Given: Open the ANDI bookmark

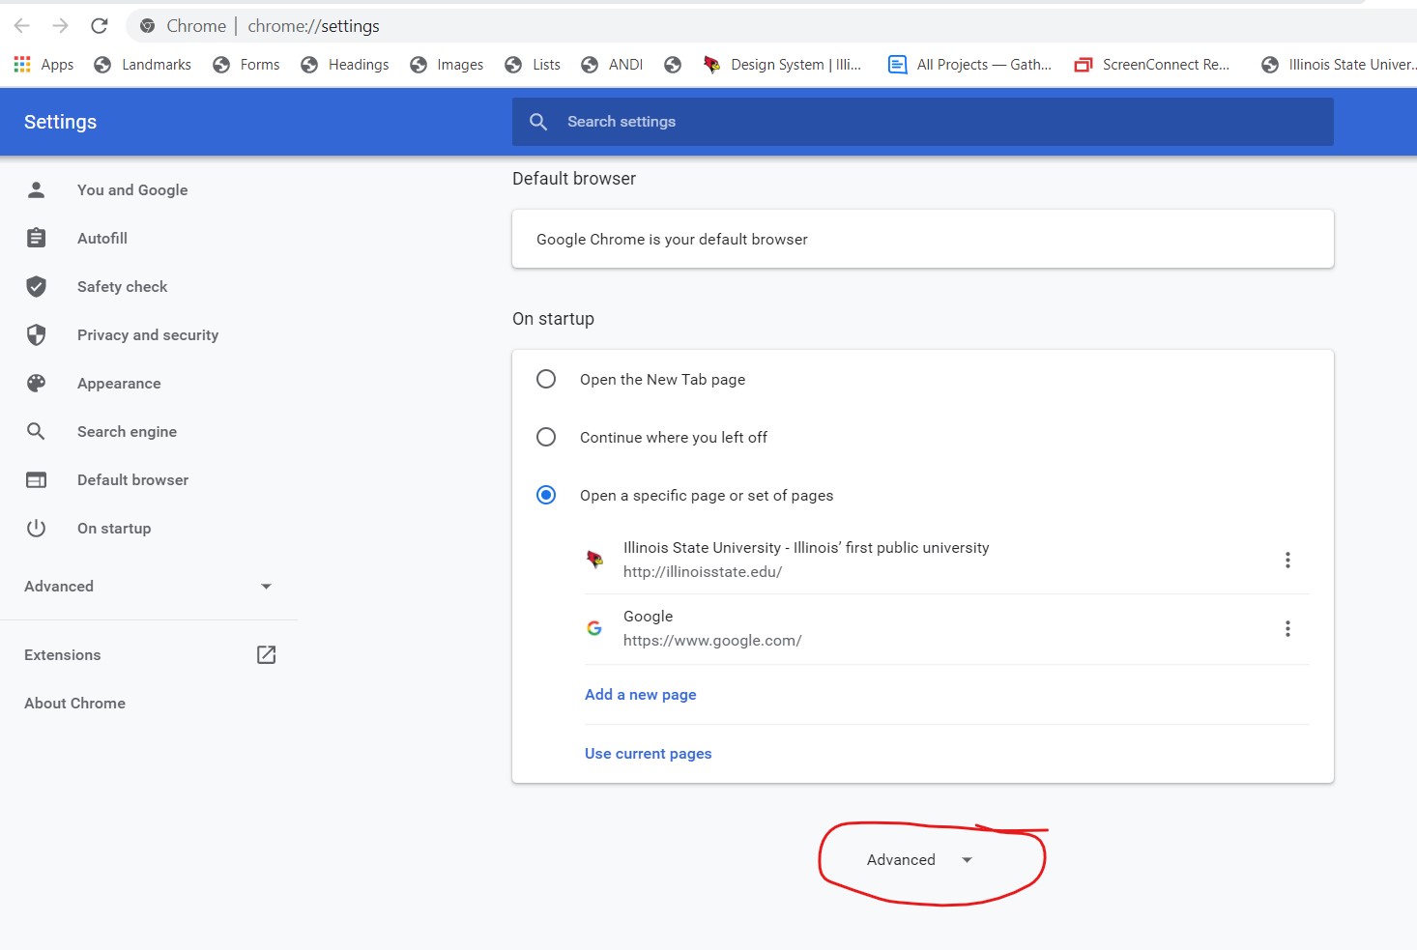Looking at the screenshot, I should 612,65.
